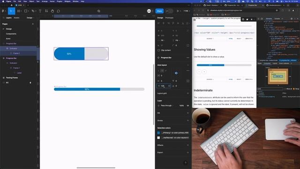
Task: Click the plus stepper button in browser demo
Action: tap(204, 72)
